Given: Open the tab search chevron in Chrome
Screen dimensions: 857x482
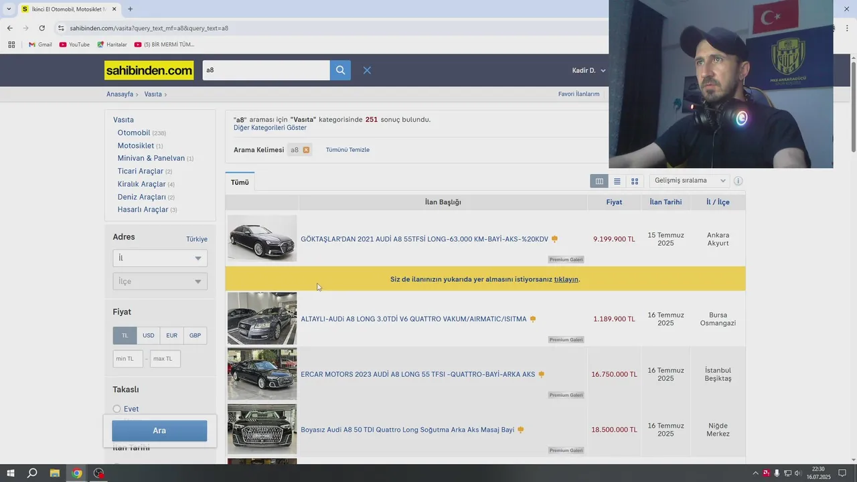Looking at the screenshot, I should coord(9,9).
